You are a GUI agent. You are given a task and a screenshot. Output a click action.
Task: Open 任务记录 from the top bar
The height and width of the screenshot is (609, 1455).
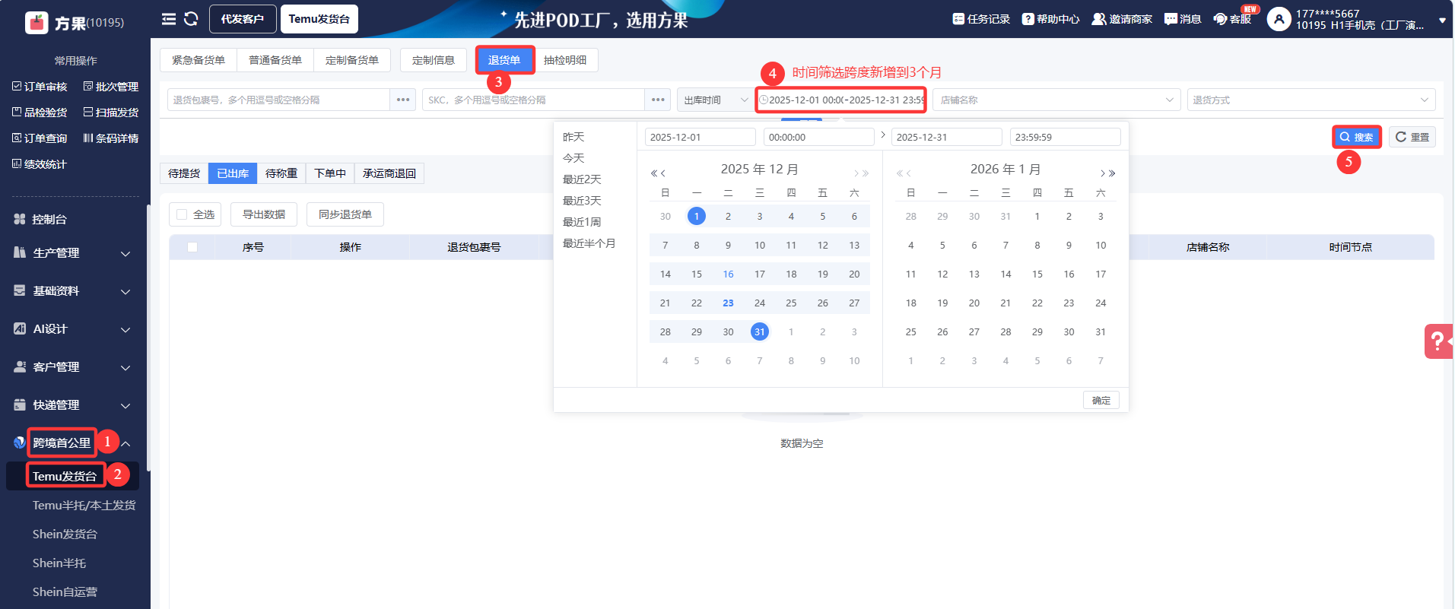[981, 19]
